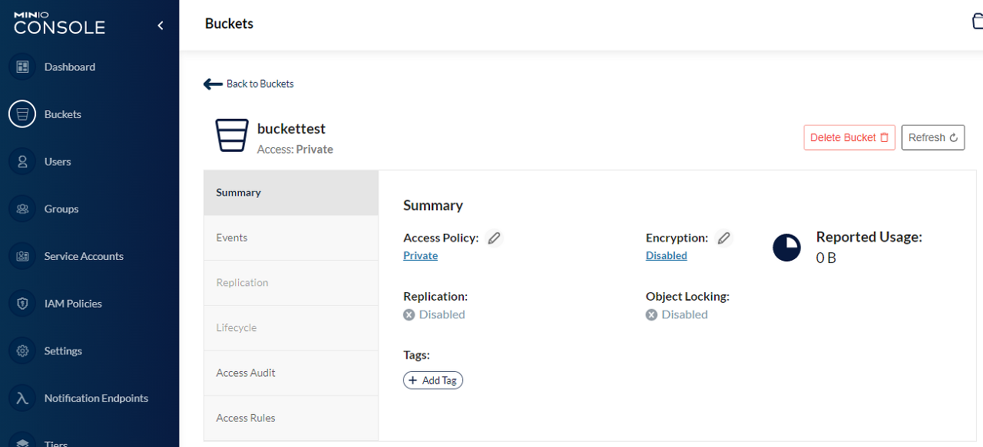Open the Service Accounts icon in sidebar
The image size is (983, 447).
point(22,256)
